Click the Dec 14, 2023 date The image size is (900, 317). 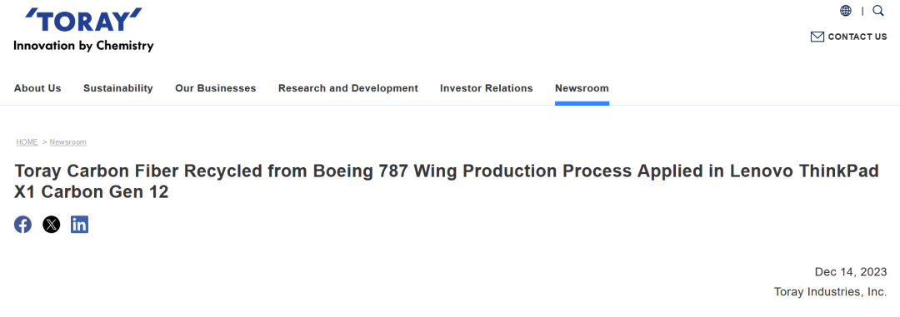pyautogui.click(x=851, y=272)
